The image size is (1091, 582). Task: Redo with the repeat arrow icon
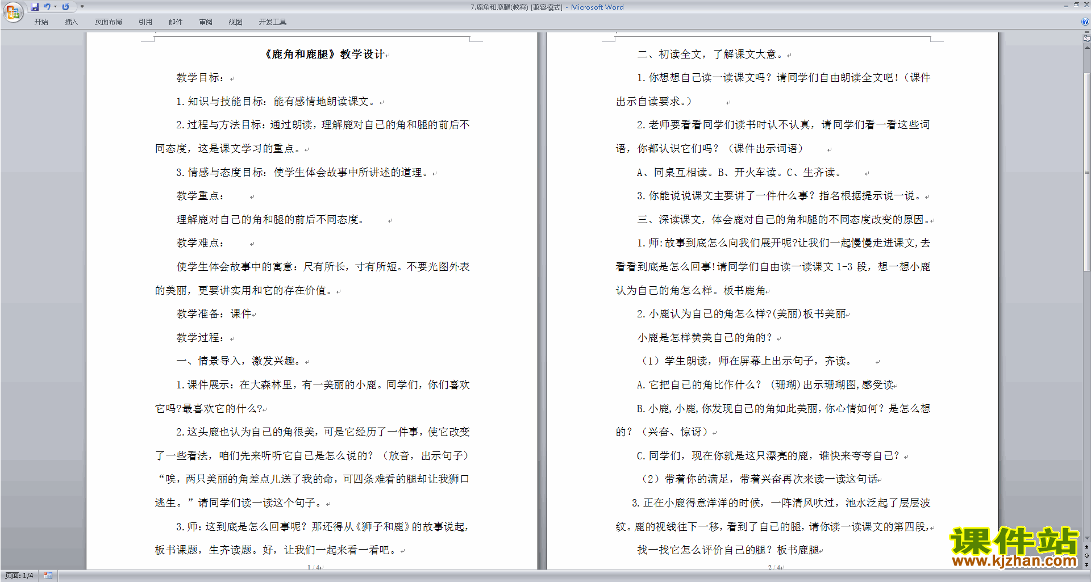pos(65,7)
